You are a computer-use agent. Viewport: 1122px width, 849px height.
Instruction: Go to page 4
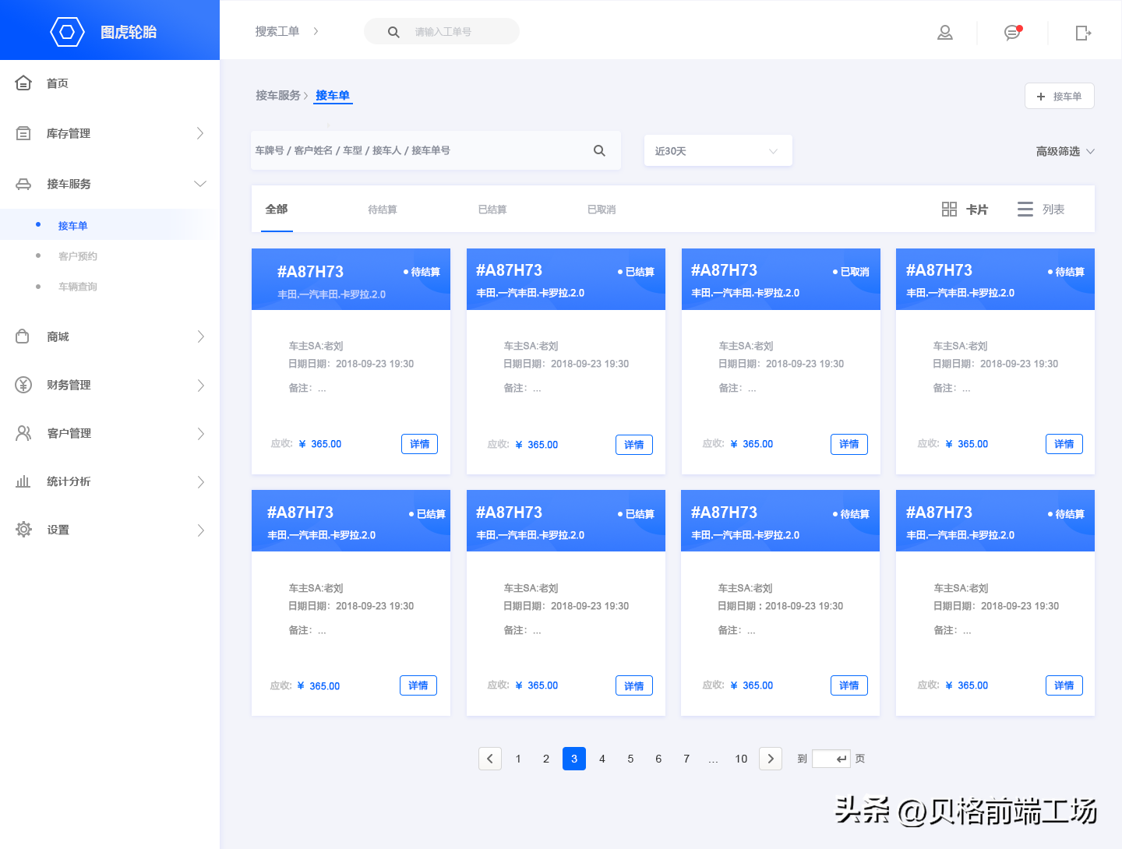pyautogui.click(x=602, y=759)
